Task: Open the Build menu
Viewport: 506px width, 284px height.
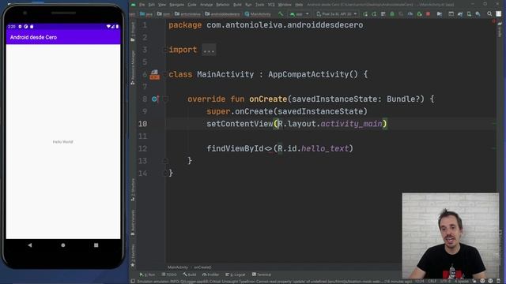Action: tap(237, 5)
